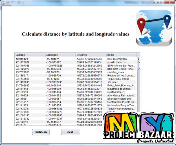Maximize the application window

click(x=162, y=2)
